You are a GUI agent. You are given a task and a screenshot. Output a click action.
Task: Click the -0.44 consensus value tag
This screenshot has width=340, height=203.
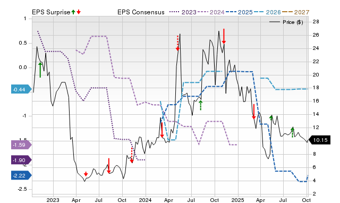click(x=21, y=89)
